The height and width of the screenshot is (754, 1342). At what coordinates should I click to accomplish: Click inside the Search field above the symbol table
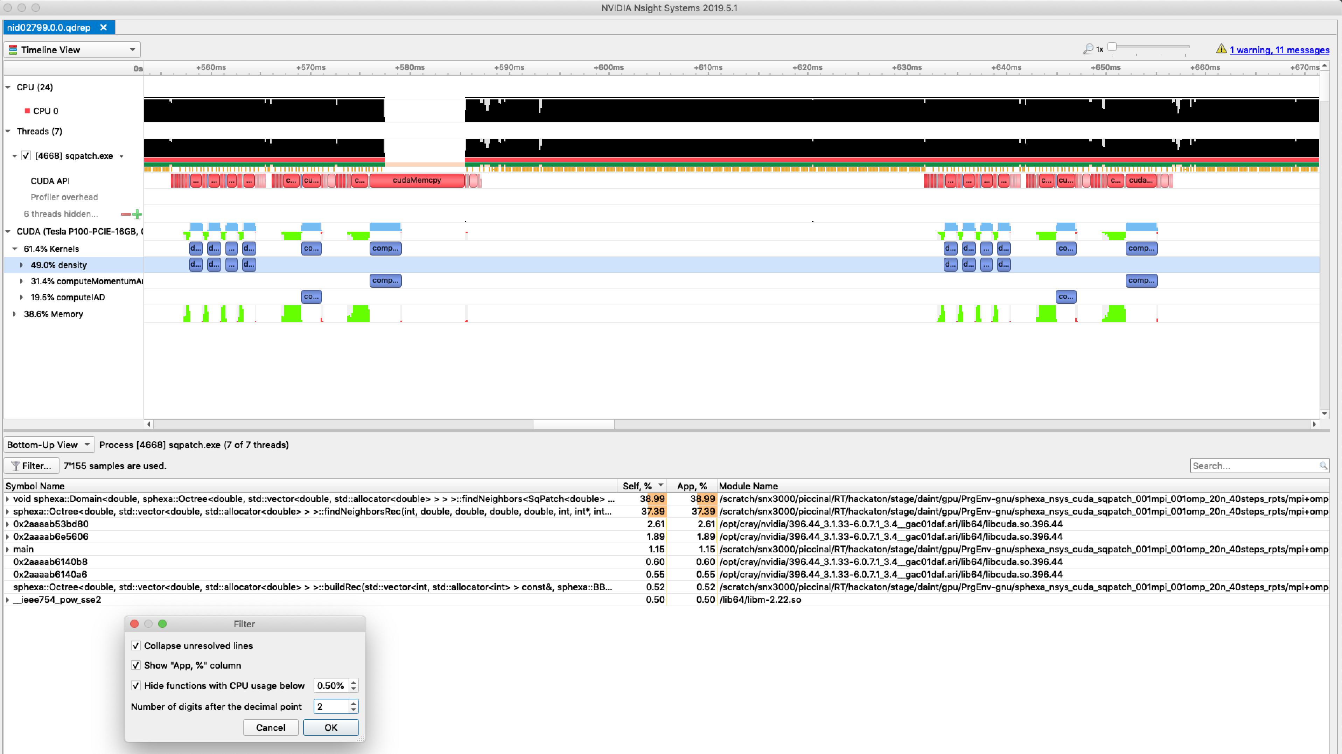(x=1250, y=465)
